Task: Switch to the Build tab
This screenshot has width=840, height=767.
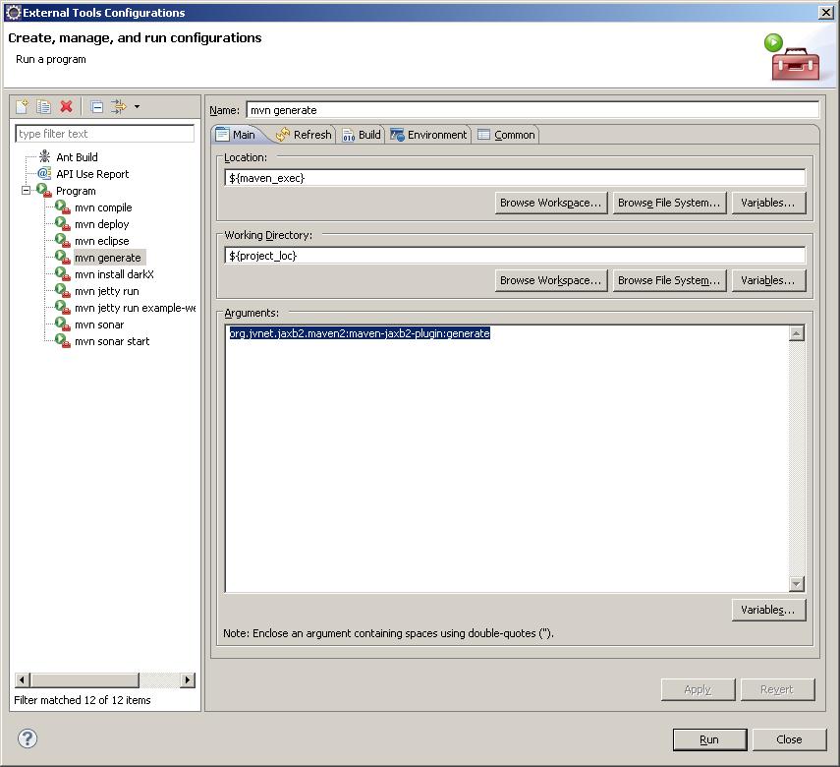Action: [x=362, y=135]
